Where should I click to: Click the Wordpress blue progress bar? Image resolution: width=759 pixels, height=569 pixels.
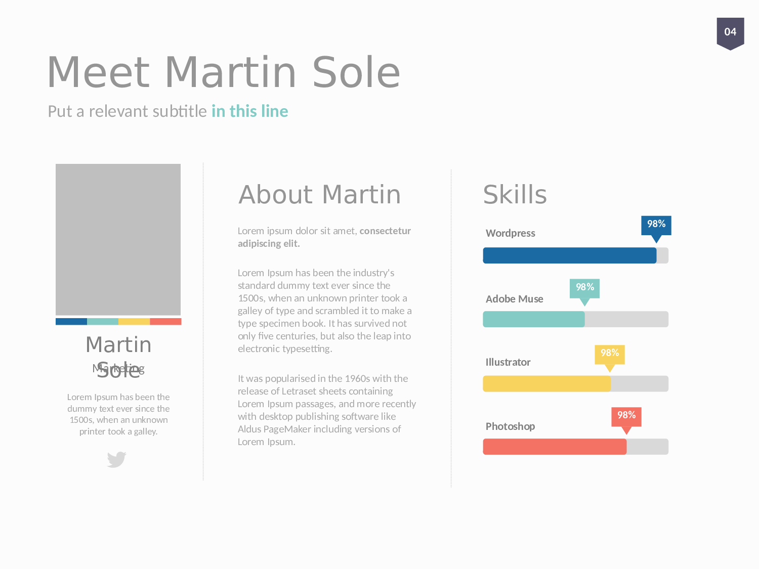[x=569, y=255]
